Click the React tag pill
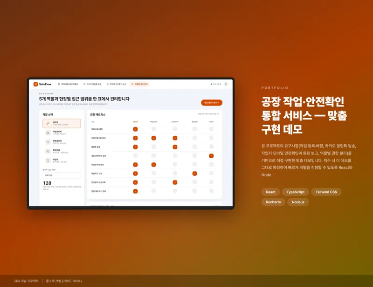 click(x=270, y=192)
